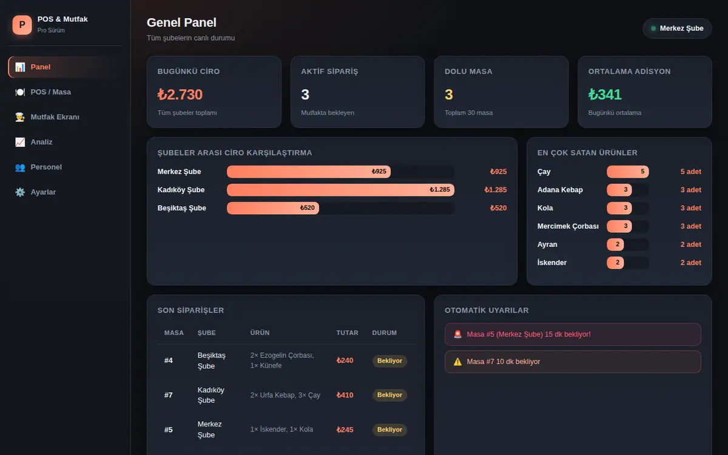The width and height of the screenshot is (728, 455).
Task: Click the '1× İskender, 1× Kola' order text
Action: [x=281, y=430]
